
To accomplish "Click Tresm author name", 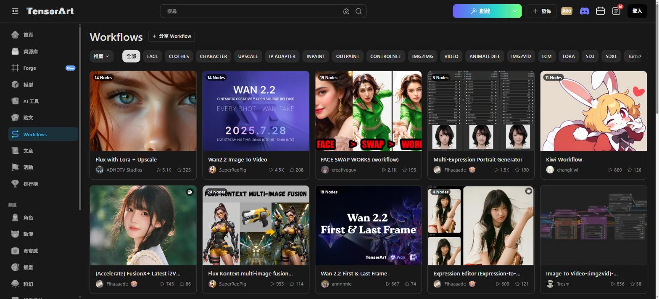I will [563, 284].
